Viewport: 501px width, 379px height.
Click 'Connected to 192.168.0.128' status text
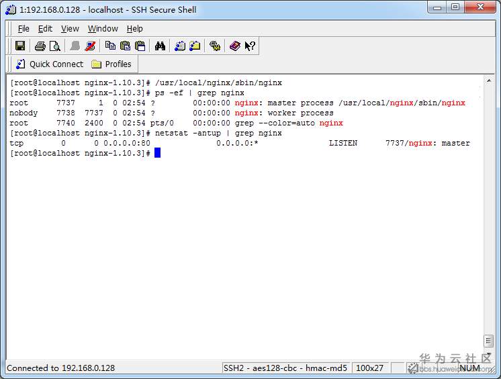pos(60,368)
